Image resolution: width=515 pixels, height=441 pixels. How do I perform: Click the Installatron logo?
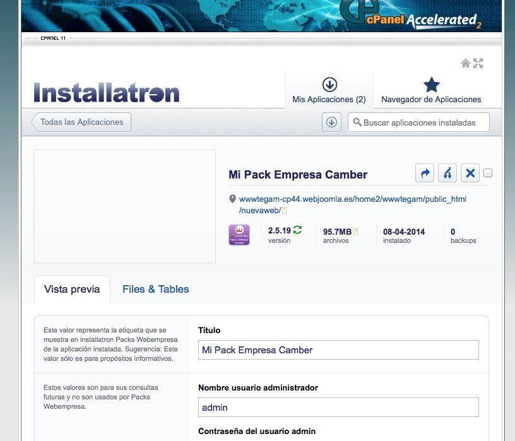pos(107,92)
